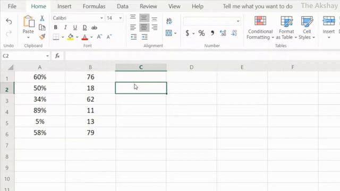Align text right
This screenshot has width=340, height=191.
coord(155,27)
